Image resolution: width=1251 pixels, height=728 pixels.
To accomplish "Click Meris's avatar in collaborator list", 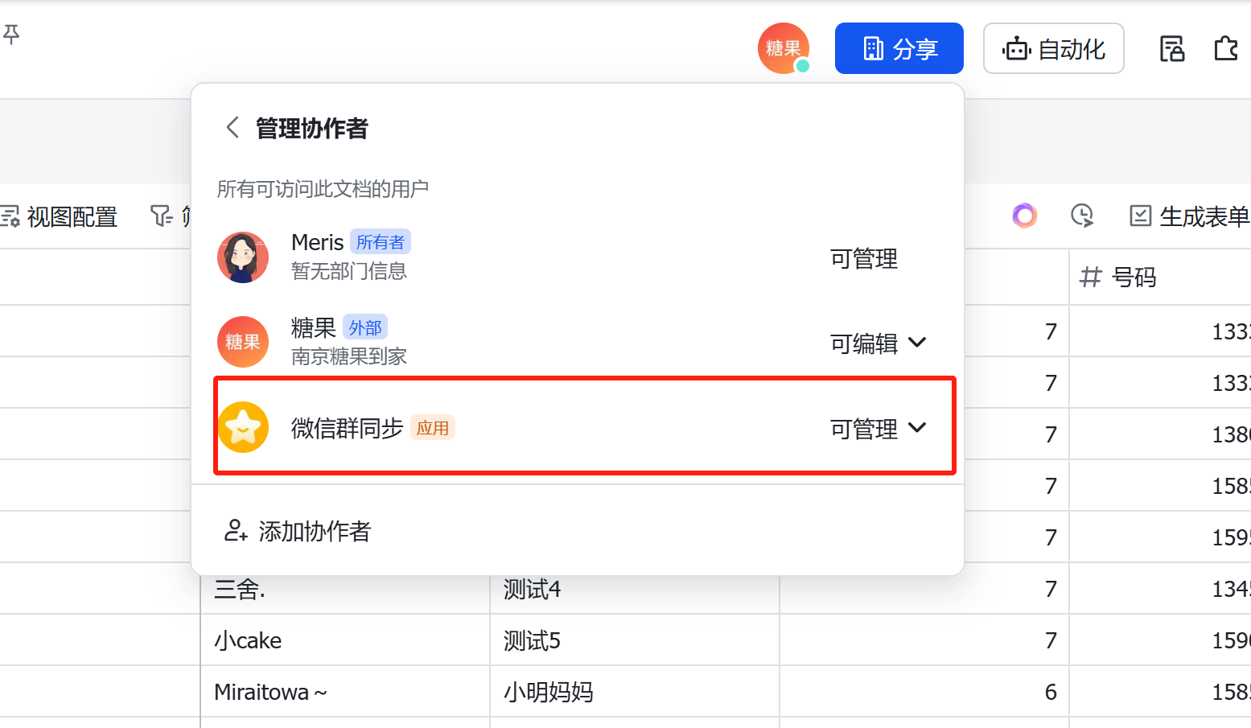I will click(x=243, y=257).
